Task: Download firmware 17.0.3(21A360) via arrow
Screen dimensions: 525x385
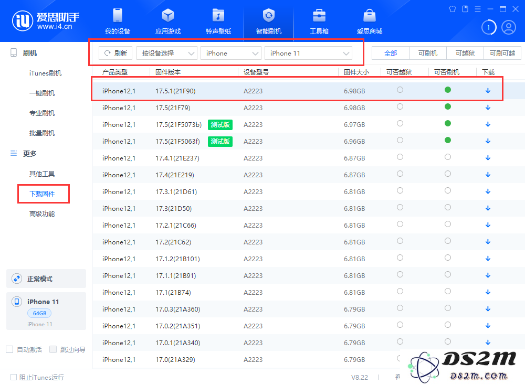Action: (x=488, y=309)
